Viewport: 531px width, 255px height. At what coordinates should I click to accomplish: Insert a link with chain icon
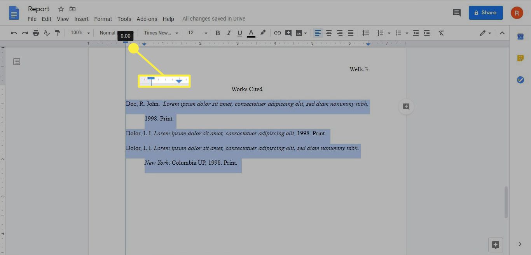pyautogui.click(x=277, y=33)
